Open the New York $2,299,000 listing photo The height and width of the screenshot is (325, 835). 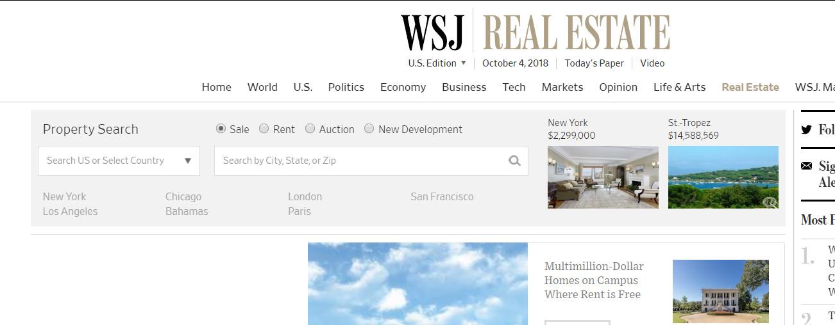click(x=603, y=177)
